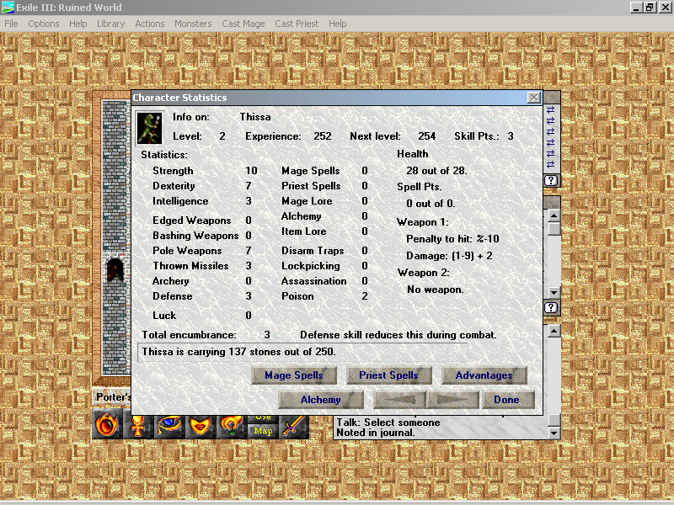Click the "Defense" skill label
The height and width of the screenshot is (505, 674).
(x=173, y=296)
